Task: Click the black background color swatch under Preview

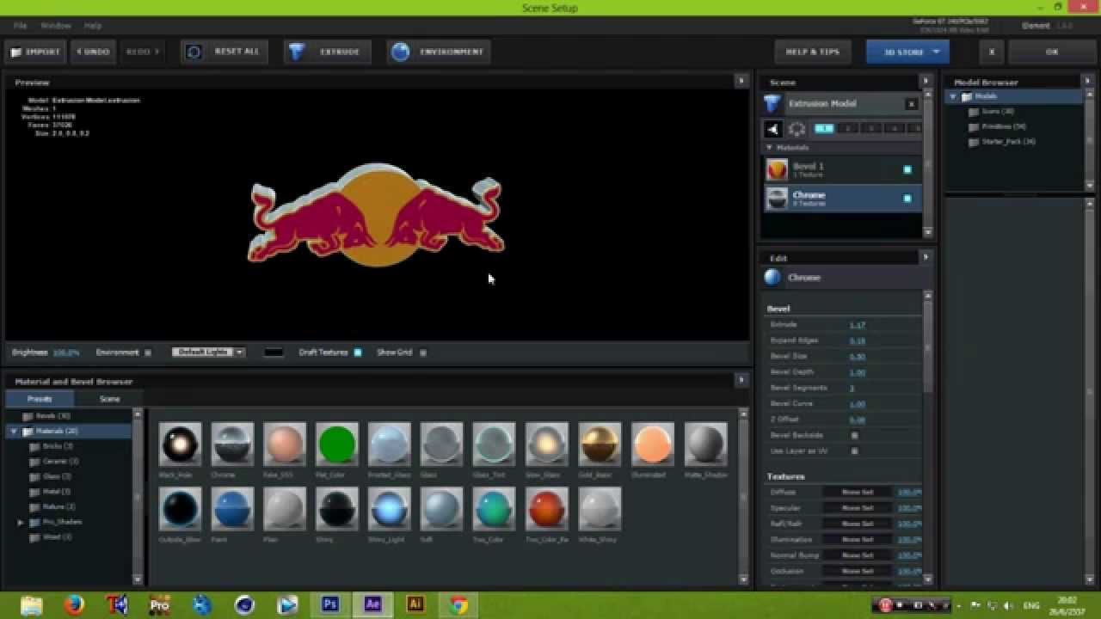Action: (x=274, y=352)
